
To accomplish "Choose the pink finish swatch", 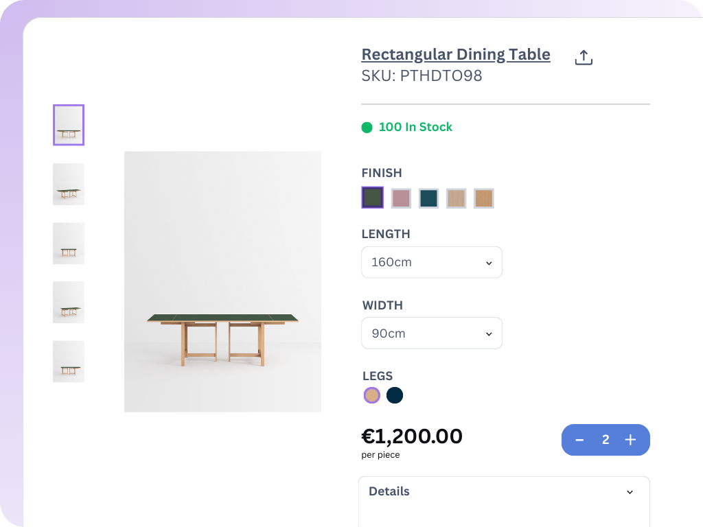I will click(x=401, y=198).
